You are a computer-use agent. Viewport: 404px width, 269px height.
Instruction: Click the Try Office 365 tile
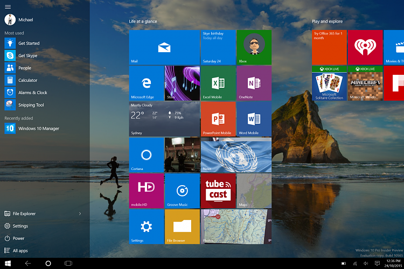tap(329, 47)
